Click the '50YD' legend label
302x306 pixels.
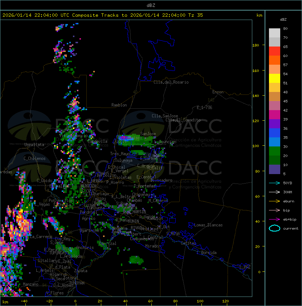(287, 183)
